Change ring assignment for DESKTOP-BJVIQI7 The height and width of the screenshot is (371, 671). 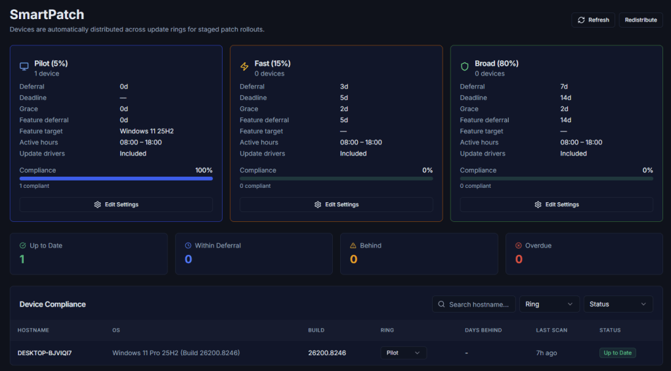coord(403,353)
